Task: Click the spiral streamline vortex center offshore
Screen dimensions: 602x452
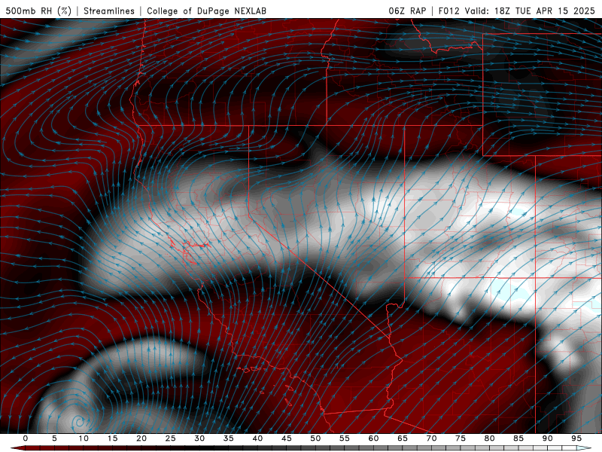Action: 80,423
